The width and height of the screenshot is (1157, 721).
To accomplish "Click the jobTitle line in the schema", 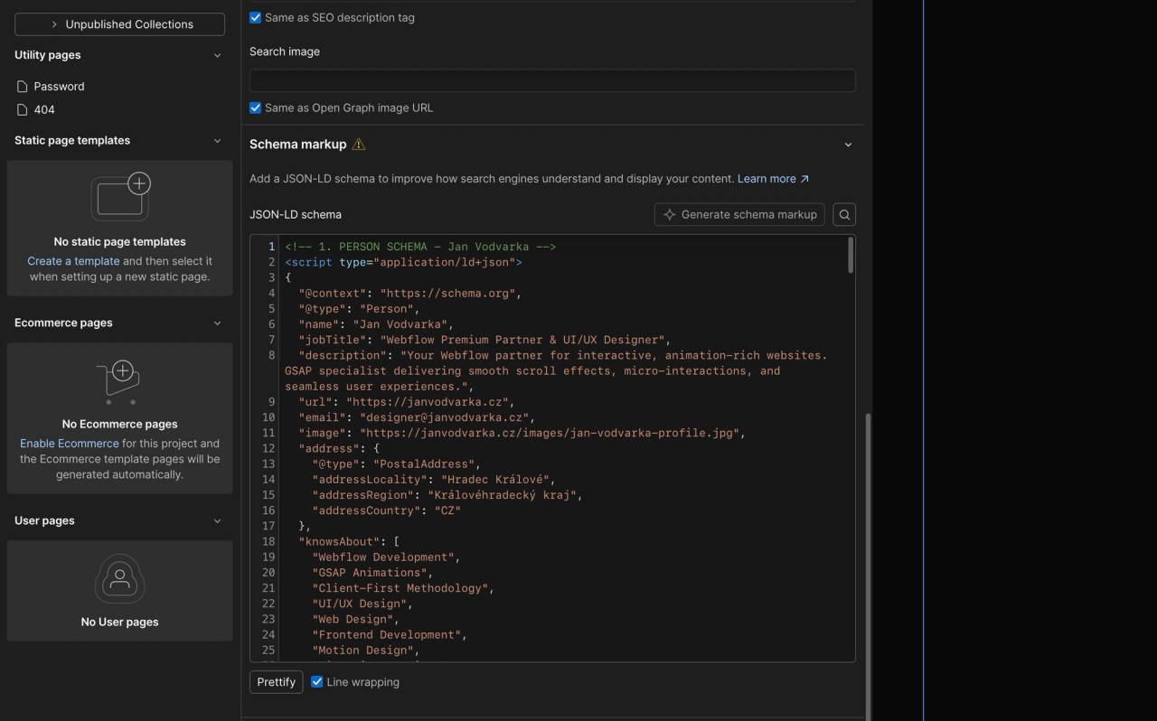I will point(484,340).
